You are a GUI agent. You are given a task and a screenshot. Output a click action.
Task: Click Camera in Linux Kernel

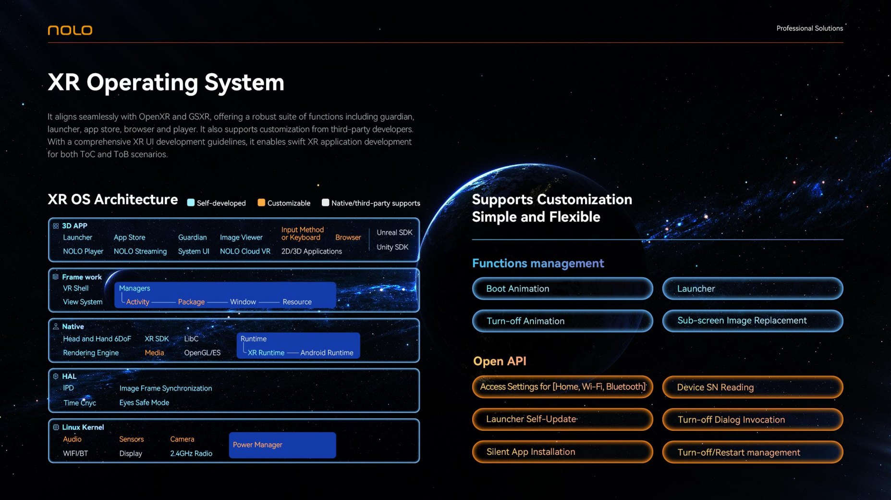pos(182,439)
